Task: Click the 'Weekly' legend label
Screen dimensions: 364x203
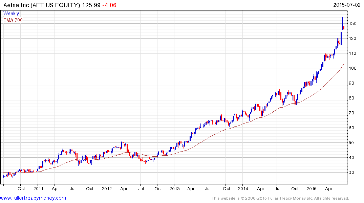Action: 11,14
